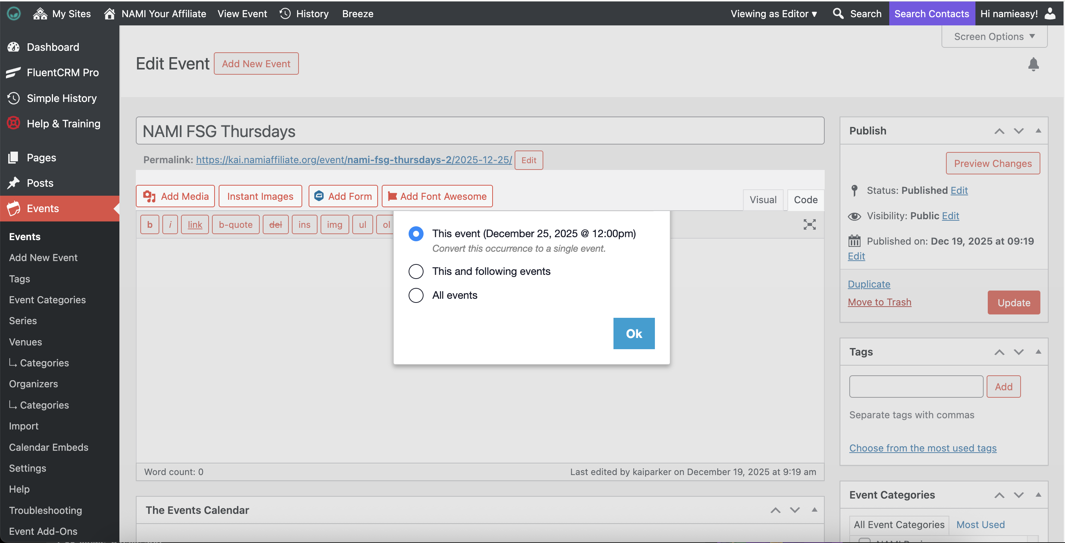The height and width of the screenshot is (543, 1065).
Task: Click the Dashboard gauge icon in sidebar
Action: pyautogui.click(x=13, y=47)
